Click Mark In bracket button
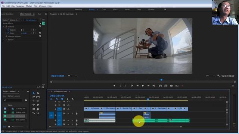 (120, 86)
